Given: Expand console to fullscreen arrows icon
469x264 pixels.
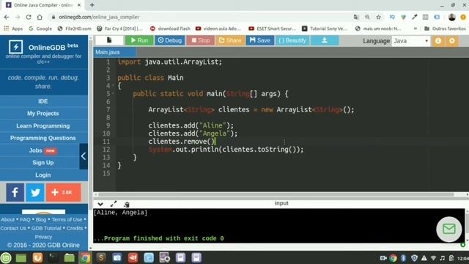Looking at the screenshot, I should 114,204.
